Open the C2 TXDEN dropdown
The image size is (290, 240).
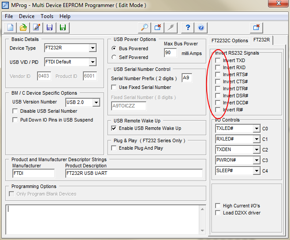[x=257, y=149]
